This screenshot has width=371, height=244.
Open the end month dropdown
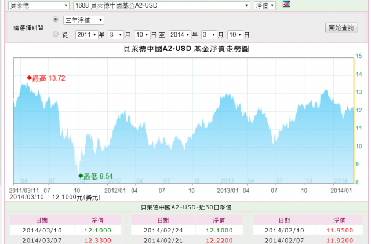[209, 35]
